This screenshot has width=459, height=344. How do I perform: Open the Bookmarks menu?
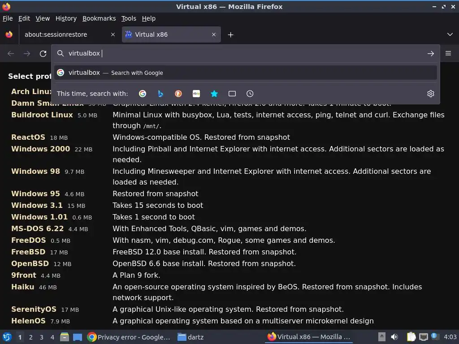pyautogui.click(x=99, y=18)
